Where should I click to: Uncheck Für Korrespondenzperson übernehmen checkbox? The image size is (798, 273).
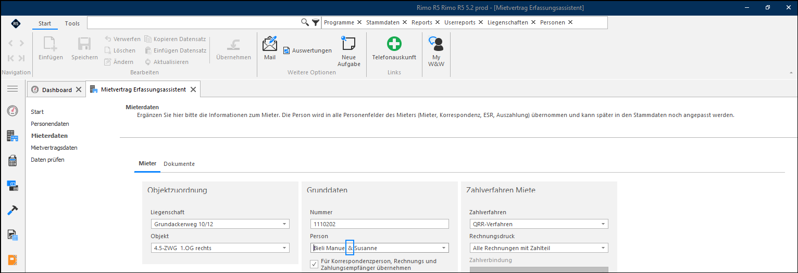314,264
